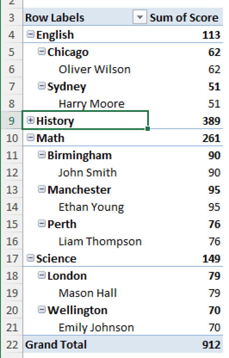The image size is (229, 358).
Task: Collapse the London subgroup
Action: pyautogui.click(x=42, y=275)
